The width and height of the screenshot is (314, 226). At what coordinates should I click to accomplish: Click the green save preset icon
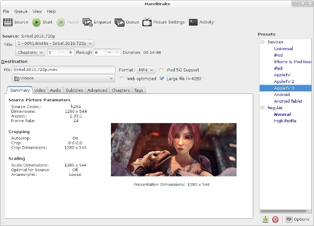(x=265, y=219)
